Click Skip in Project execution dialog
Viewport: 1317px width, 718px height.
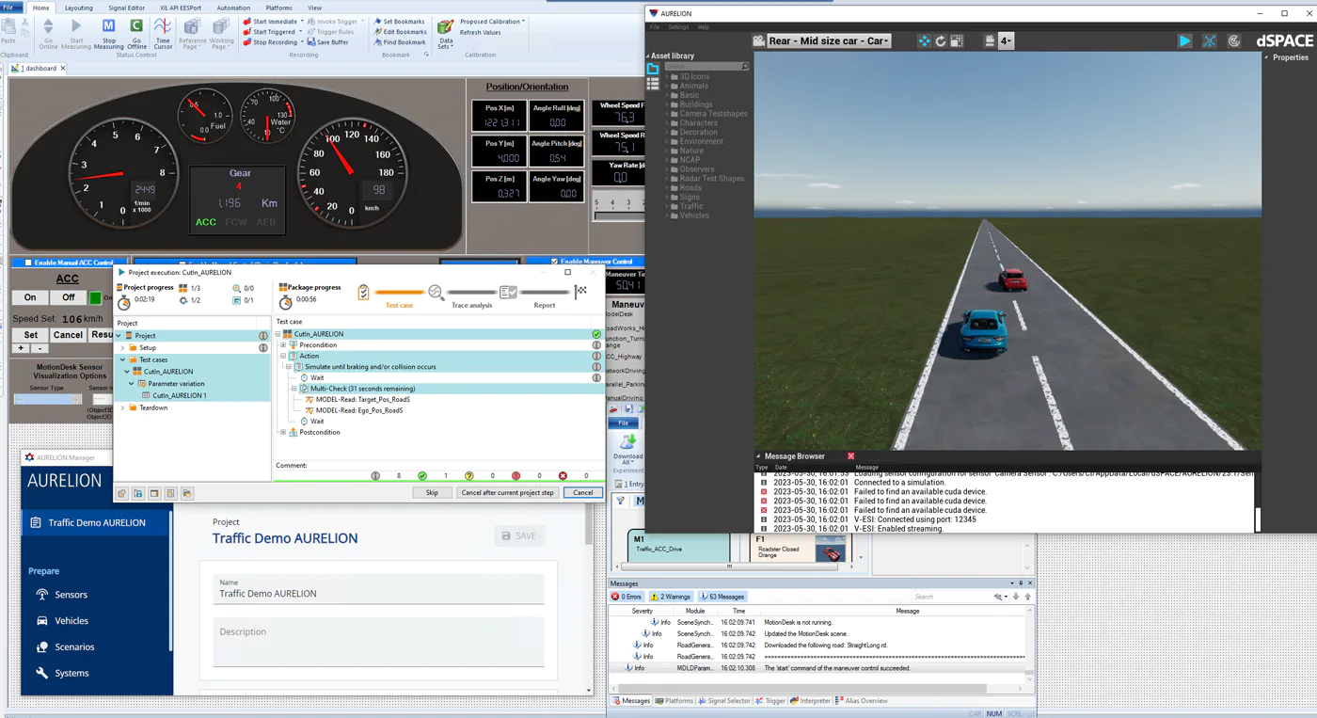pos(432,492)
